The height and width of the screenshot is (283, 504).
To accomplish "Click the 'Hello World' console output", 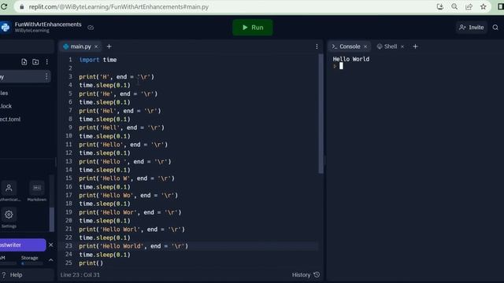I will coord(351,59).
